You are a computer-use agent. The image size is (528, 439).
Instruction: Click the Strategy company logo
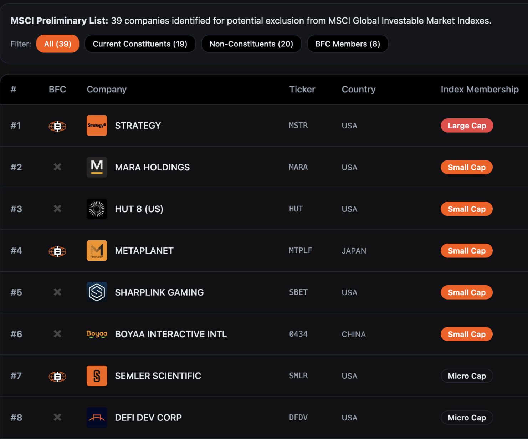(96, 126)
